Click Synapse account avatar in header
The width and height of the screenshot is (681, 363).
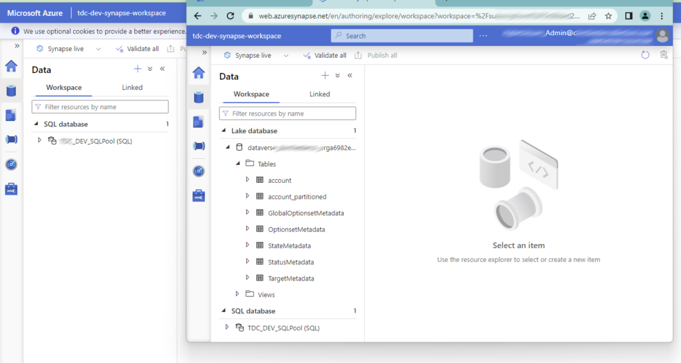tap(662, 36)
